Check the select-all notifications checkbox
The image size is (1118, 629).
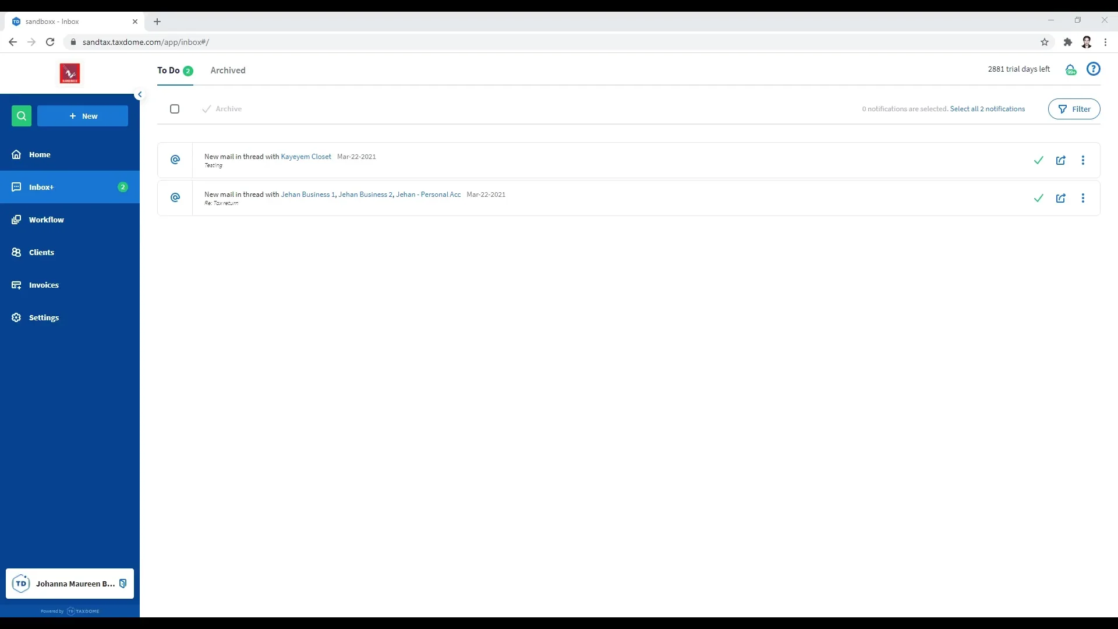[175, 109]
